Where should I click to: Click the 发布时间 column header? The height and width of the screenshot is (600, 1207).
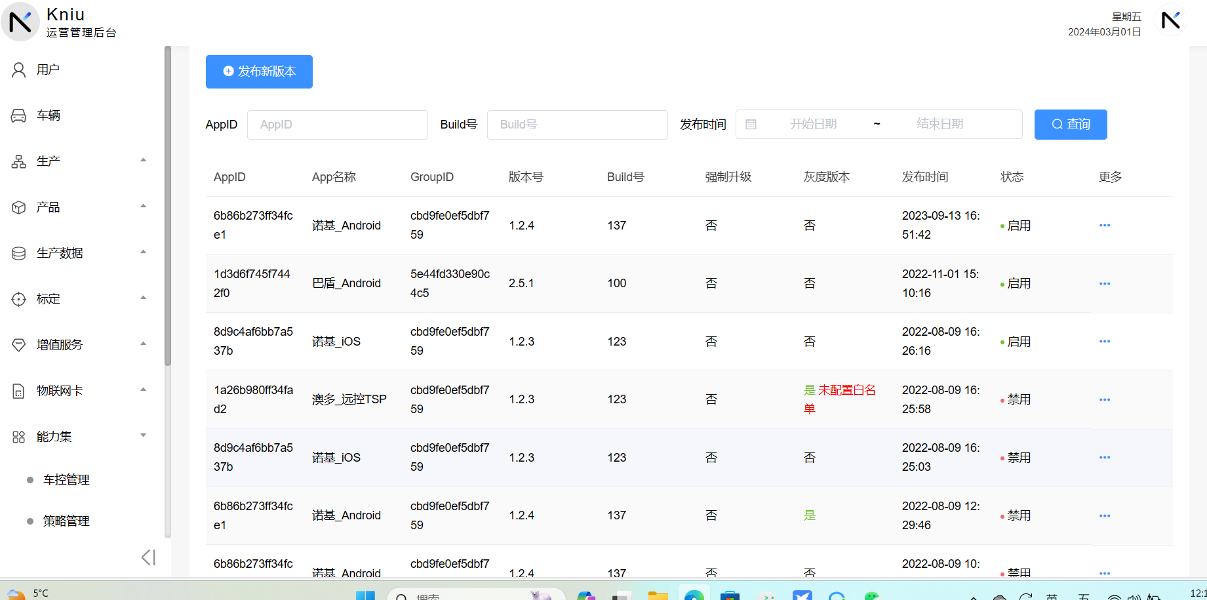coord(925,177)
